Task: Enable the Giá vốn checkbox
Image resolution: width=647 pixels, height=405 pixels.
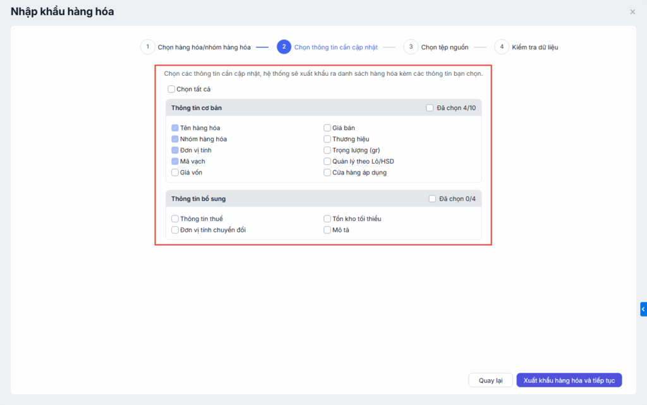Action: click(175, 172)
